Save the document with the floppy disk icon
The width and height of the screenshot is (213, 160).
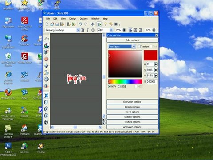click(57, 24)
